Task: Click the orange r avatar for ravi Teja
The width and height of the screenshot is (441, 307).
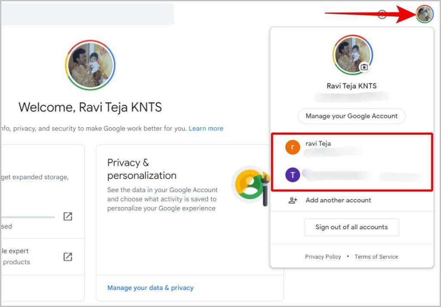Action: point(292,147)
